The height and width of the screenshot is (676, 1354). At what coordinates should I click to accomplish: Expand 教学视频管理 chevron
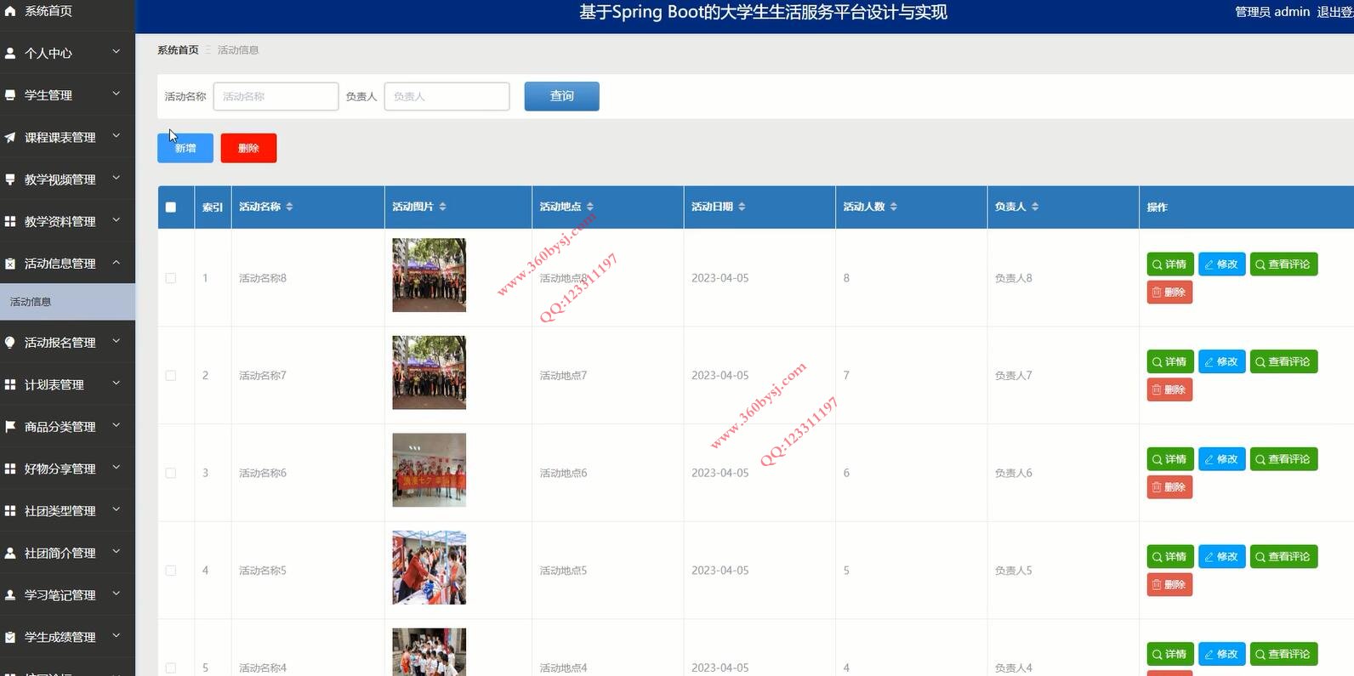(117, 178)
